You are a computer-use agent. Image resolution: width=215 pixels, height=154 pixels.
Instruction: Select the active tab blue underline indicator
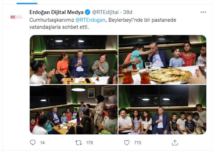(x=27, y=4)
